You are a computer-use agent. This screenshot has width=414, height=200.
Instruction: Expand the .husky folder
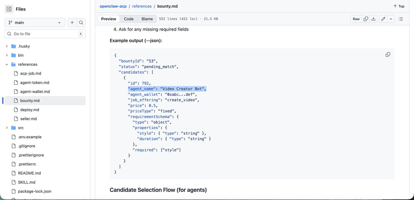click(x=7, y=46)
